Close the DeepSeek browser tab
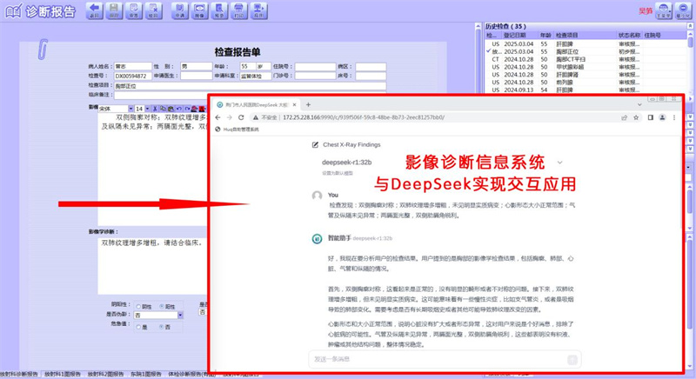This screenshot has width=696, height=379. click(294, 105)
